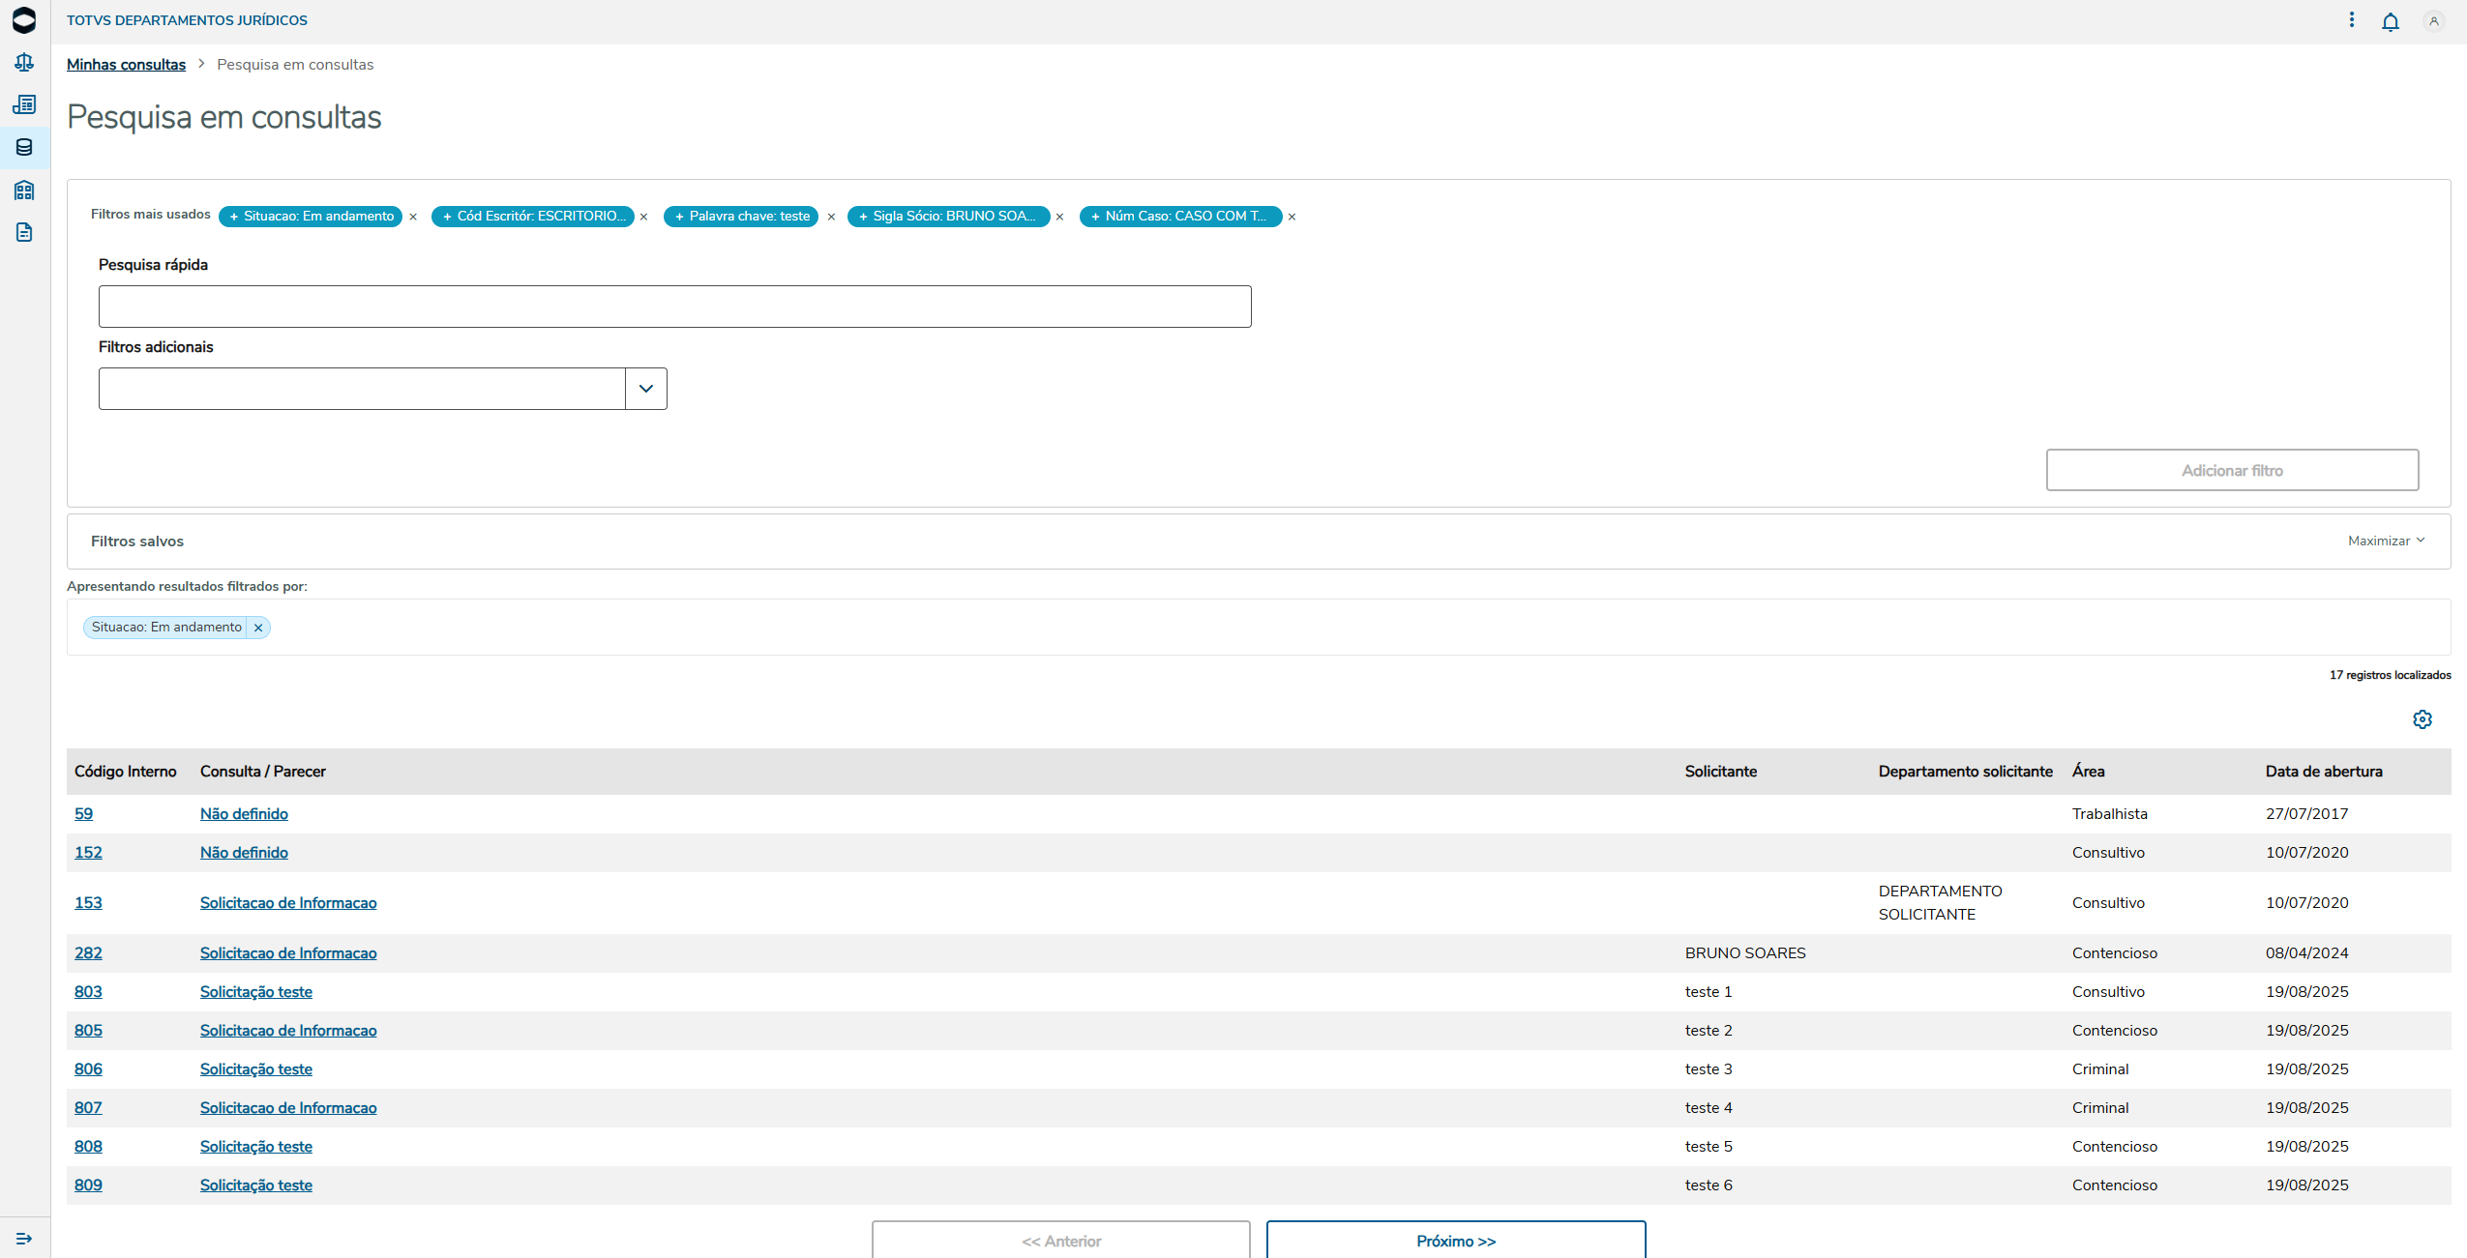
Task: Open table column settings gear
Action: 2422,719
